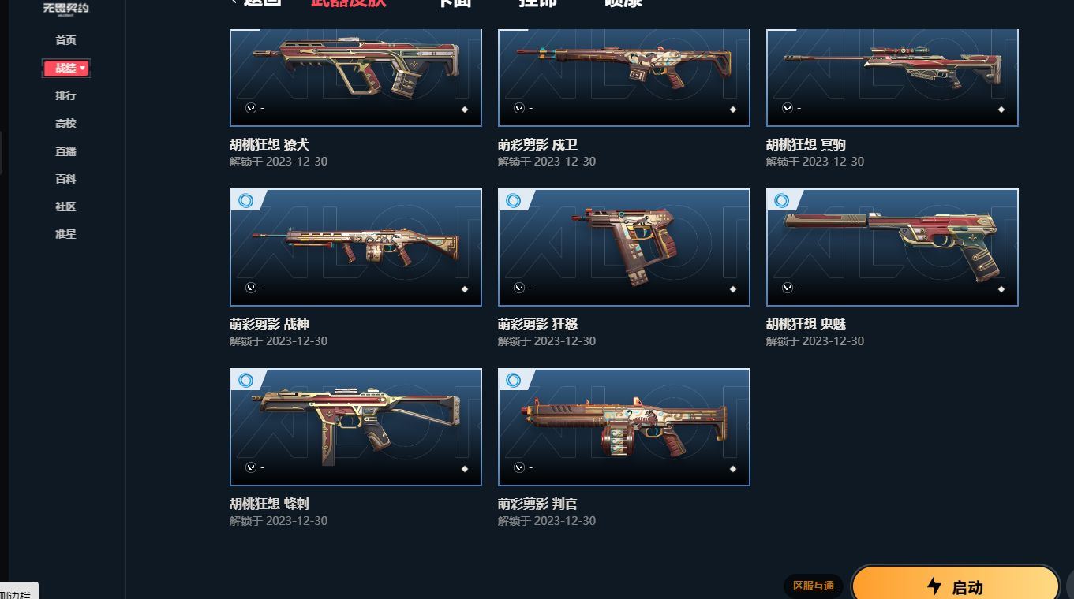Click the diamond tier icon on 獠犬 card
The image size is (1074, 599).
465,110
